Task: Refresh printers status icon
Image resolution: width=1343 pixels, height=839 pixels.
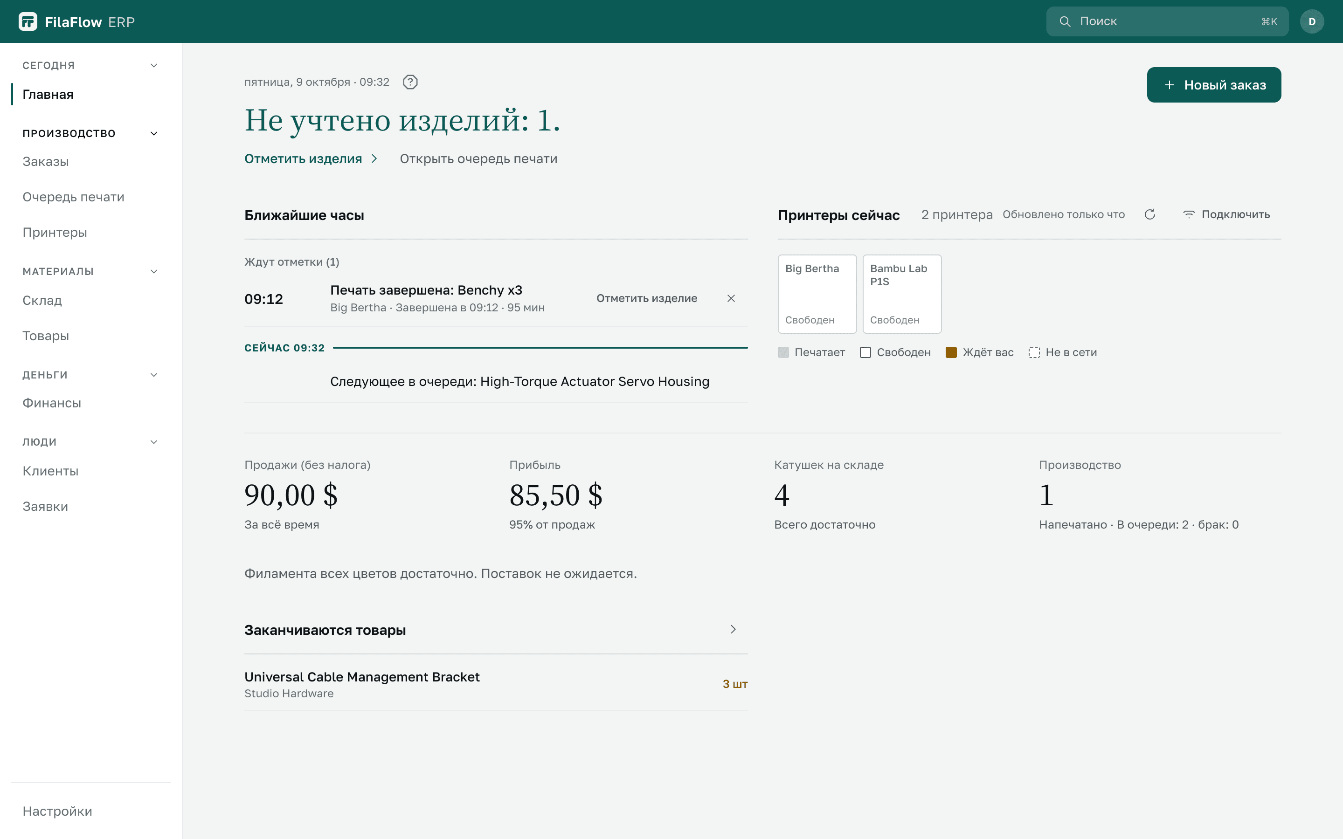Action: [x=1150, y=215]
